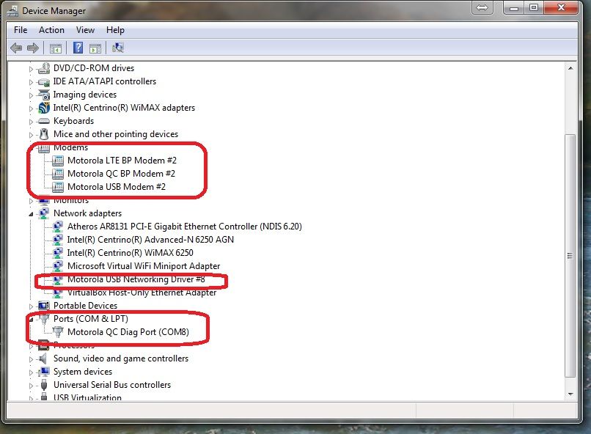Open the Help menu

(115, 30)
